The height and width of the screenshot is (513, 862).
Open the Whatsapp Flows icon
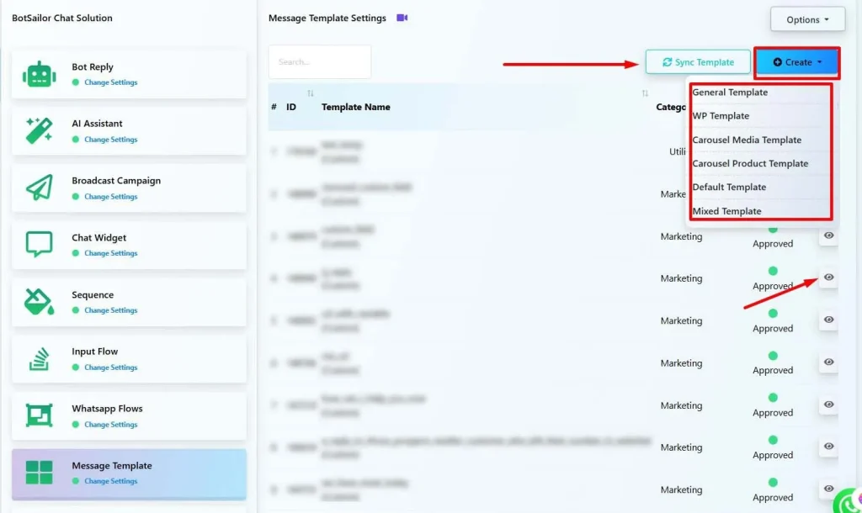39,415
